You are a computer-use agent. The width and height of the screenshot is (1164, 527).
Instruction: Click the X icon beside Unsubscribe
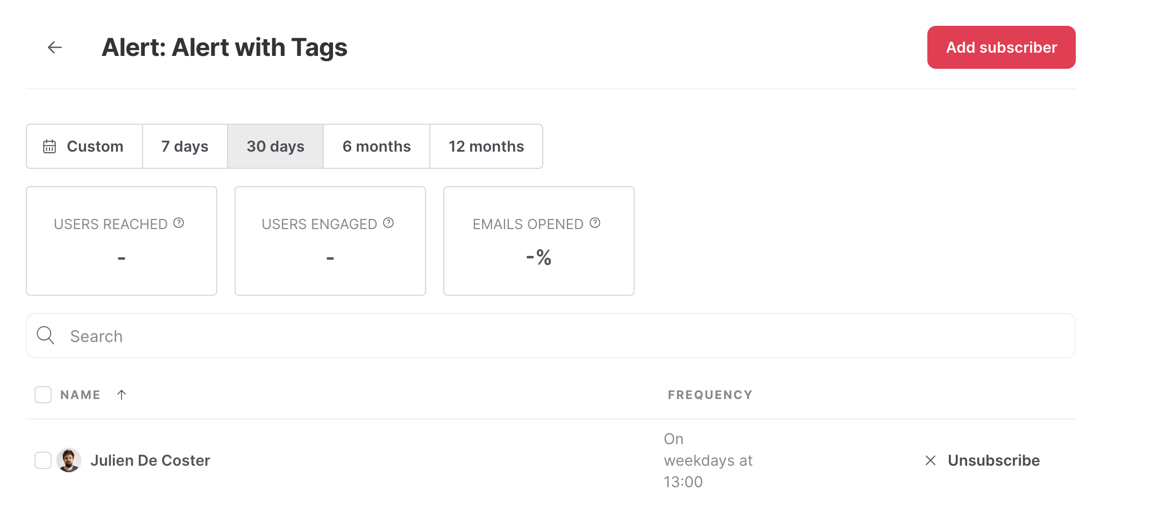(931, 460)
